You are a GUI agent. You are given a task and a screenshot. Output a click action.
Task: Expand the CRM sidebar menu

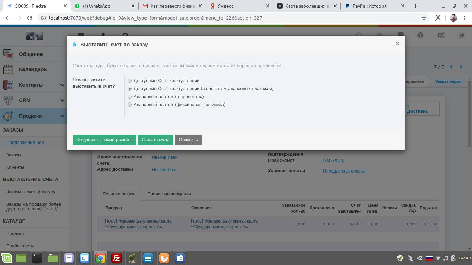click(62, 100)
